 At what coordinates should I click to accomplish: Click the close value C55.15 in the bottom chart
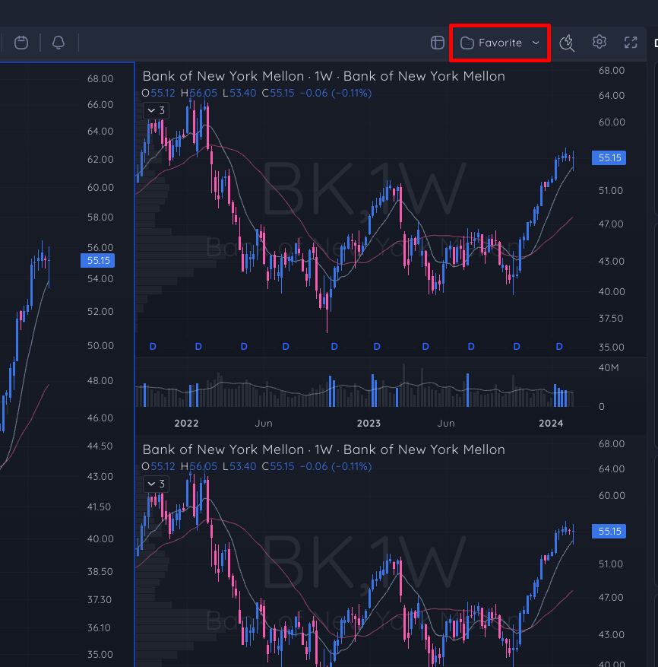point(278,467)
